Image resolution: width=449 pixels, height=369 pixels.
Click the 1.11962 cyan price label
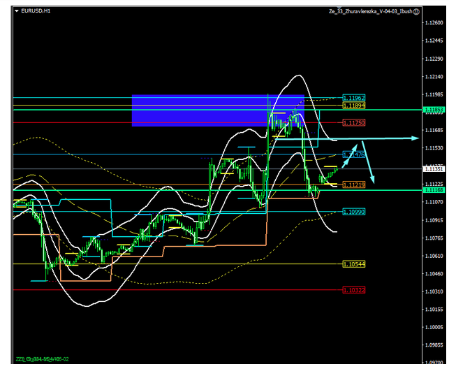click(x=354, y=98)
